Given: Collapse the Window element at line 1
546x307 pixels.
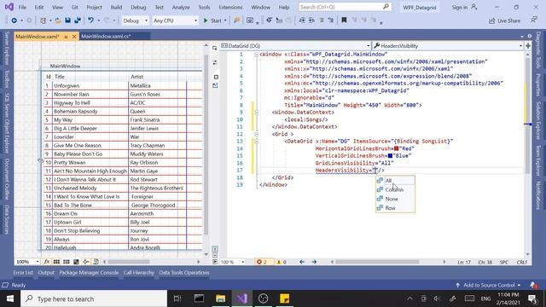Looking at the screenshot, I should tap(256, 55).
